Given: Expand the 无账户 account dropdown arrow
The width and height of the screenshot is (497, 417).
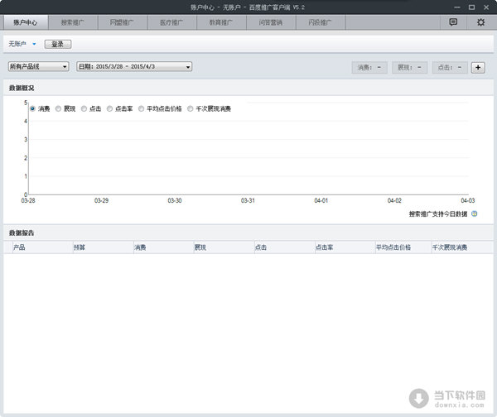Looking at the screenshot, I should point(34,44).
